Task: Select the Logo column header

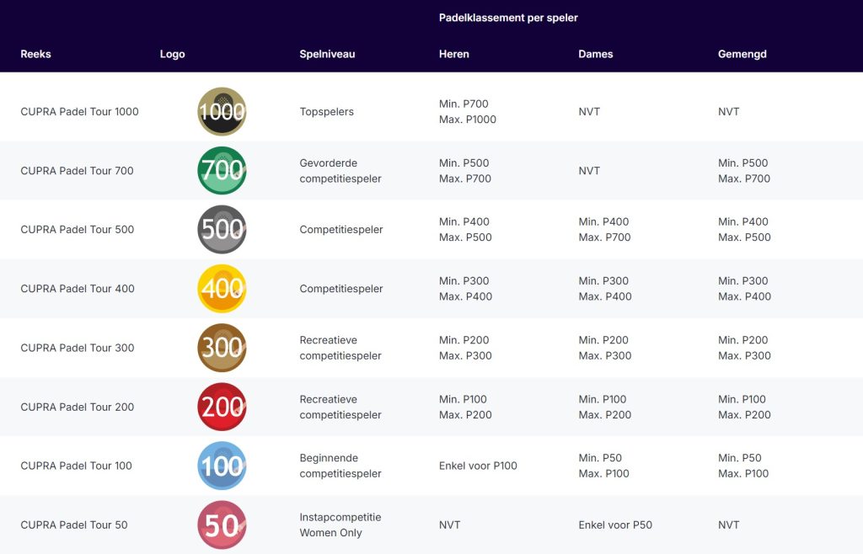Action: (172, 54)
